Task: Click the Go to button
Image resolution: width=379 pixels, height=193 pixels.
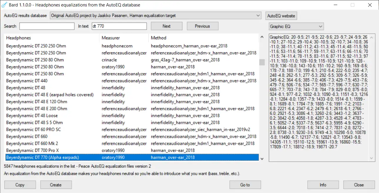Action: click(x=245, y=185)
